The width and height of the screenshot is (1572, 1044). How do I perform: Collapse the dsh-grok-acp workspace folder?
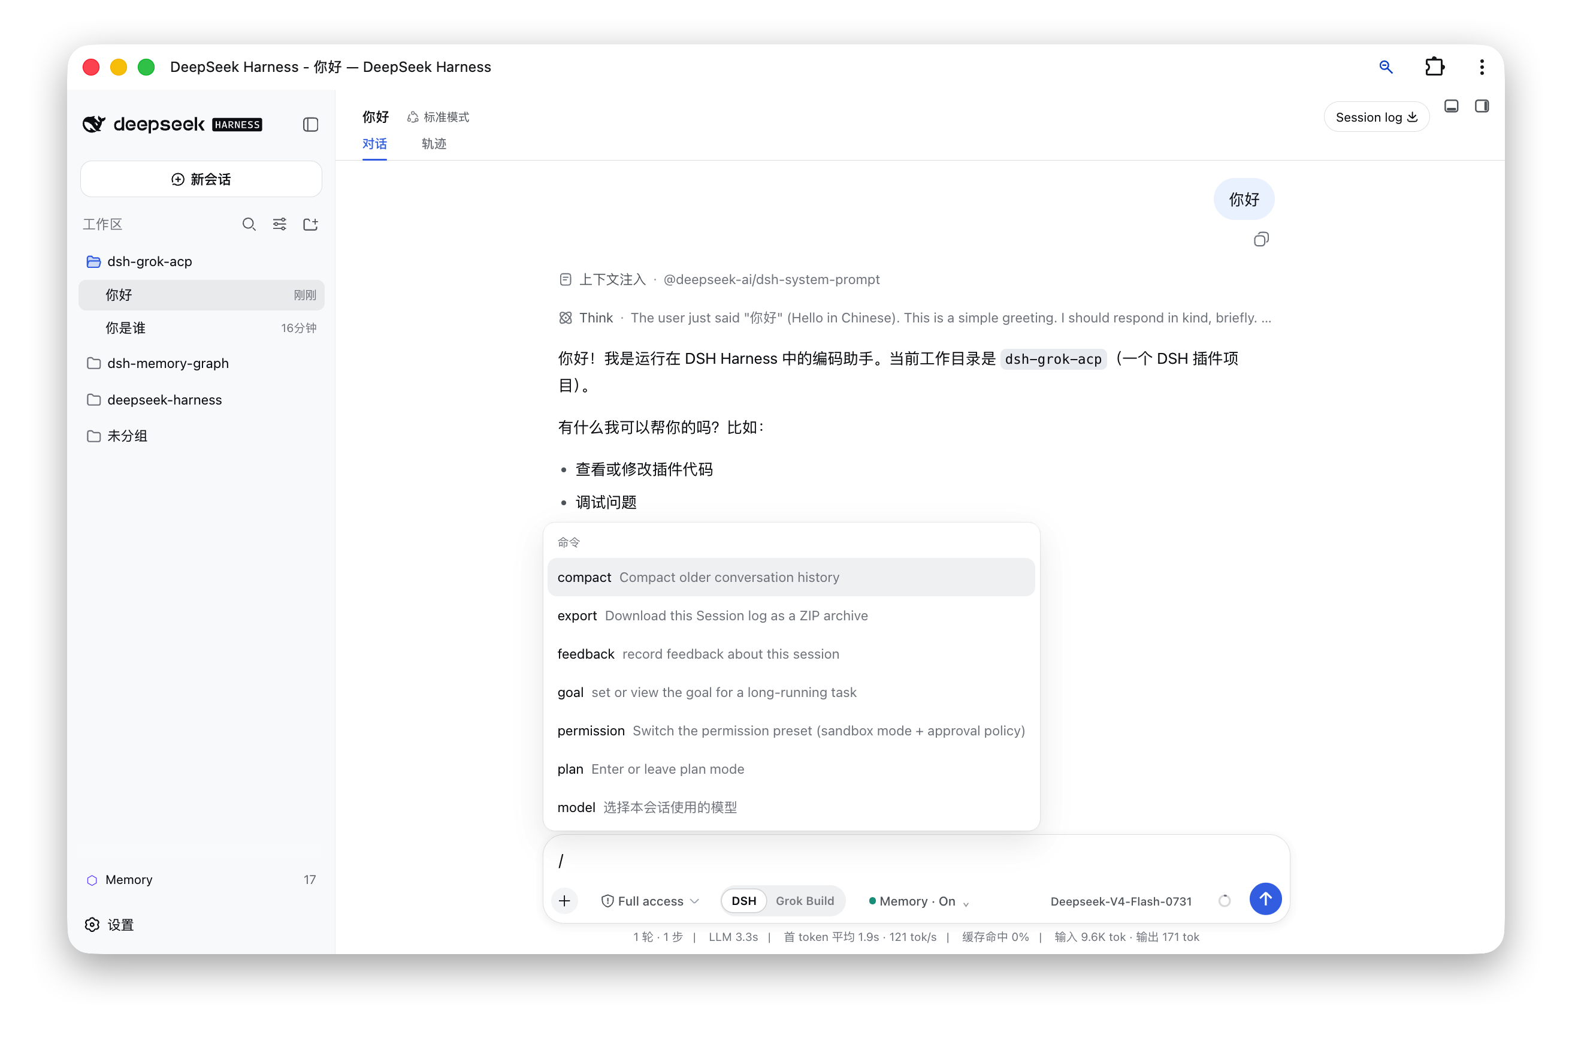(201, 262)
